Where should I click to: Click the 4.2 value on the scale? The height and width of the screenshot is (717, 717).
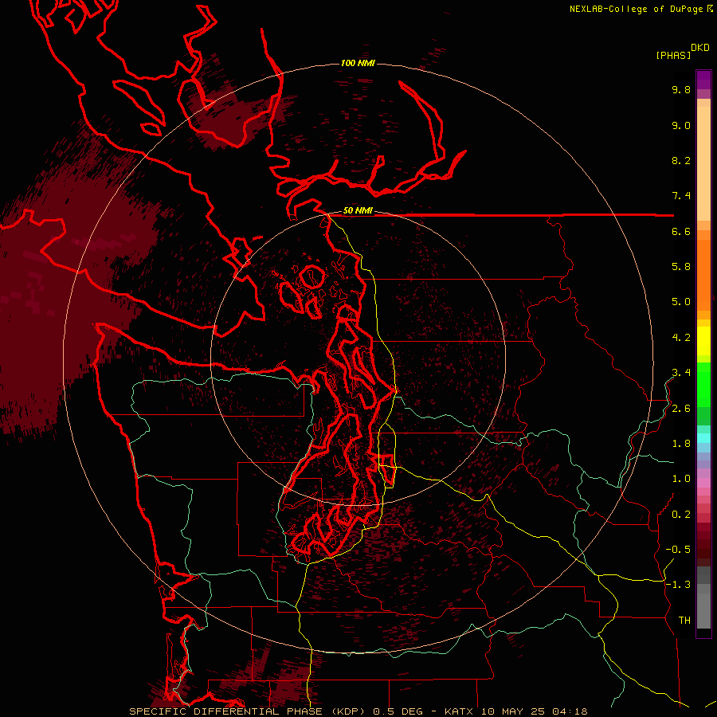[681, 338]
